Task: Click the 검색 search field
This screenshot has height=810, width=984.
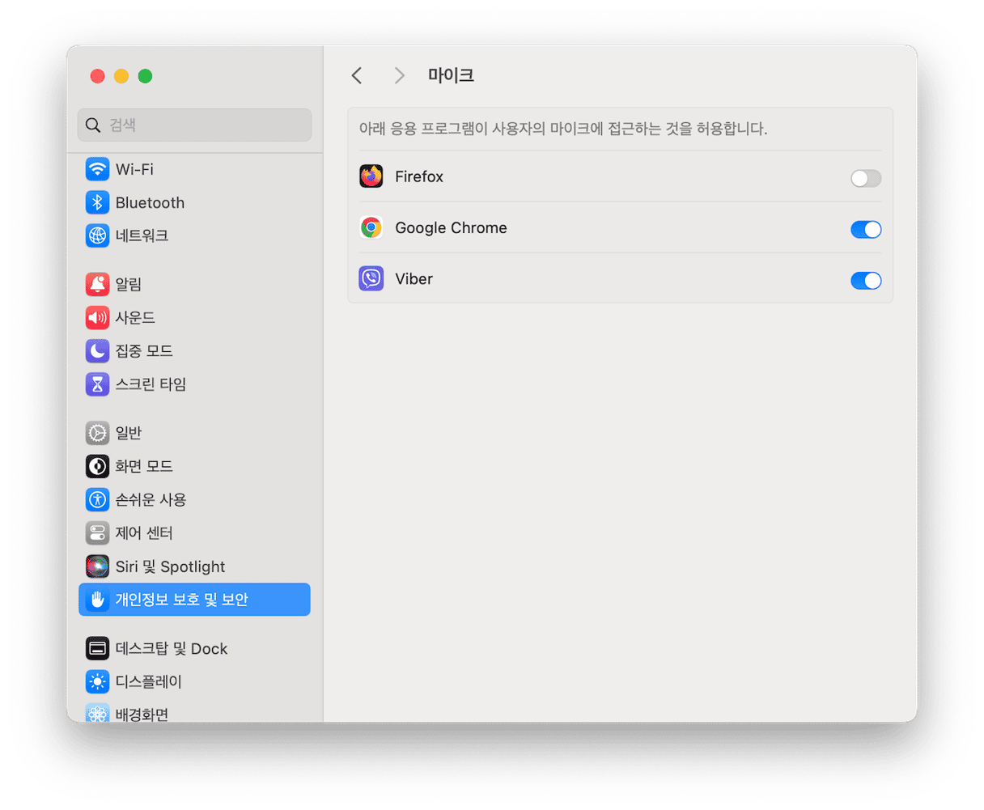Action: click(194, 125)
